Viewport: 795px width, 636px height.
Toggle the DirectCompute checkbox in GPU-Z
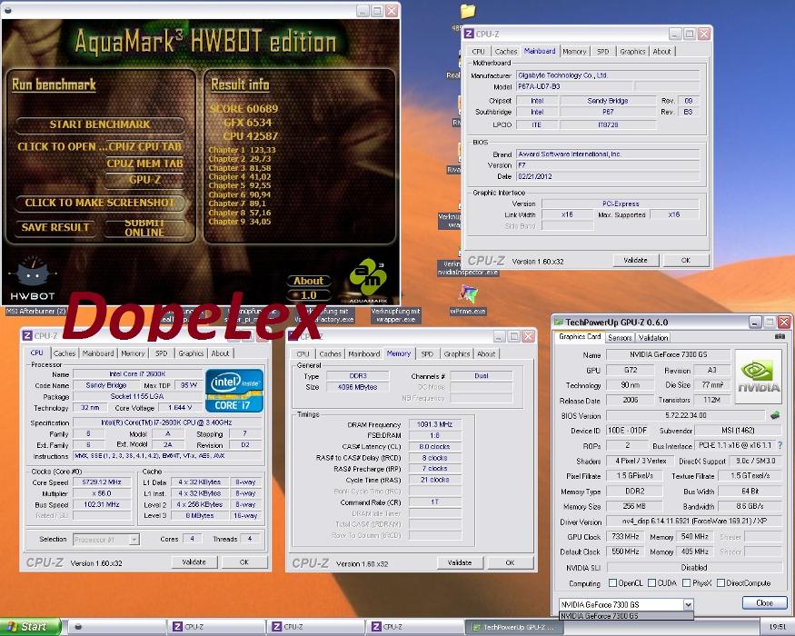pyautogui.click(x=721, y=582)
